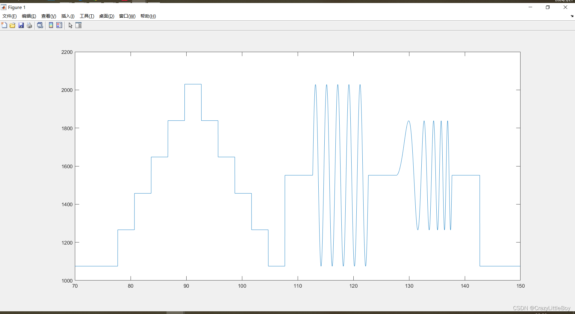The height and width of the screenshot is (314, 575).
Task: Save the figure using the floppy disk icon
Action: point(21,25)
